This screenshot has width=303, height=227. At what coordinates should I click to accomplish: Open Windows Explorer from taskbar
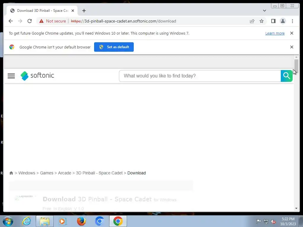click(x=45, y=221)
